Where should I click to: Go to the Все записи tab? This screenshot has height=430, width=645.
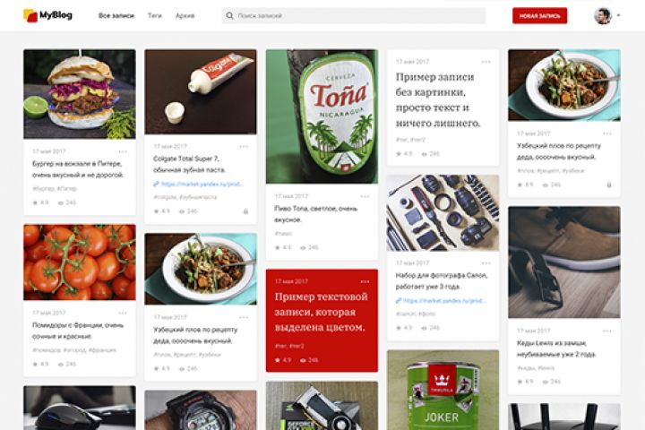coord(116,15)
